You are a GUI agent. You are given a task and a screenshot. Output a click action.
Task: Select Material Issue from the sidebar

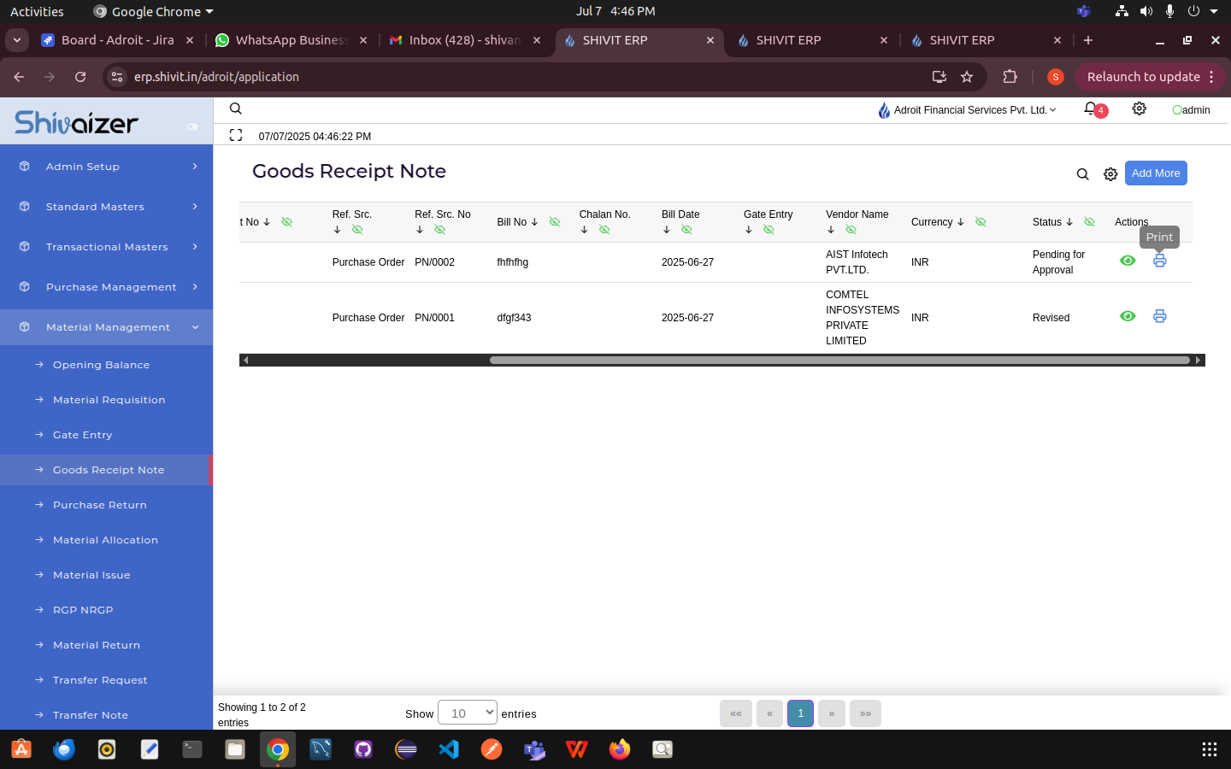point(91,575)
